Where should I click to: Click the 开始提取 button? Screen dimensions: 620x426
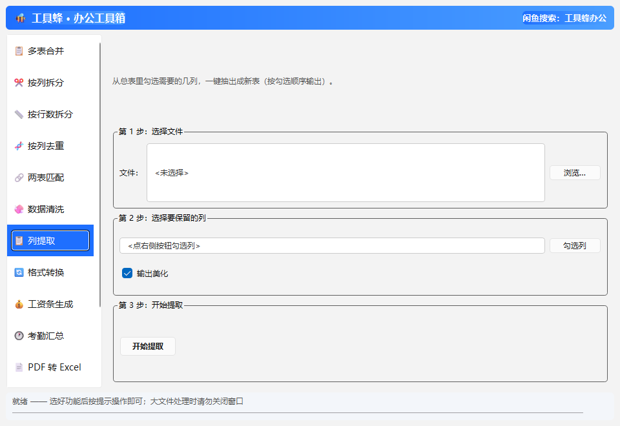click(x=148, y=346)
